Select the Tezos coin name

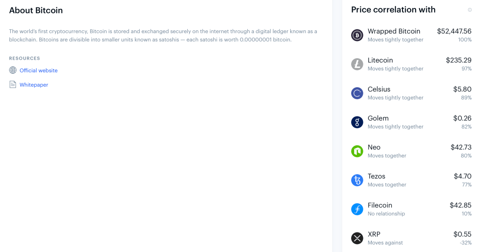376,176
